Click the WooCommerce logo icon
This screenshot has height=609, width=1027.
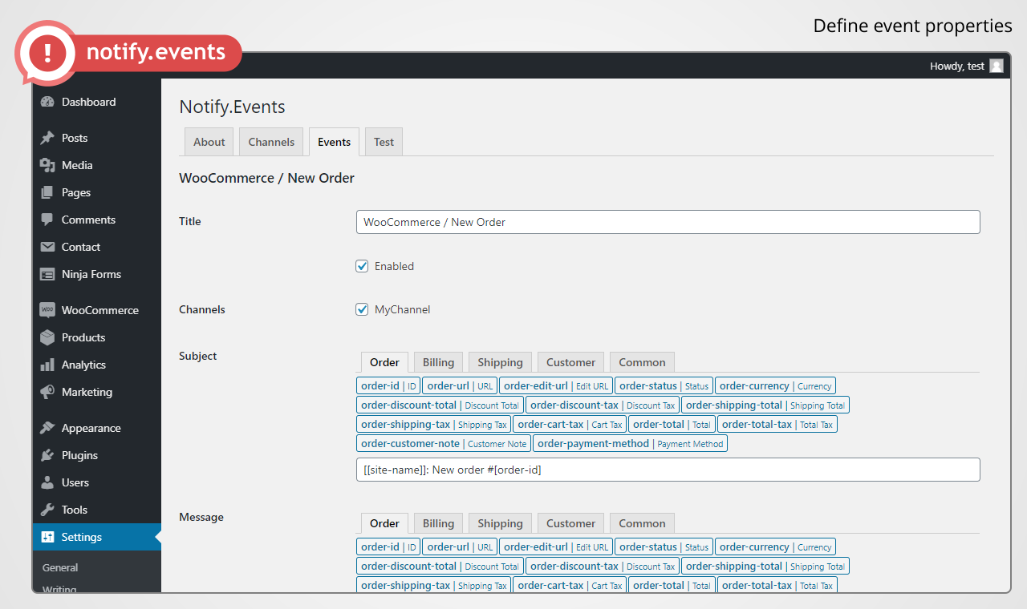click(x=47, y=310)
